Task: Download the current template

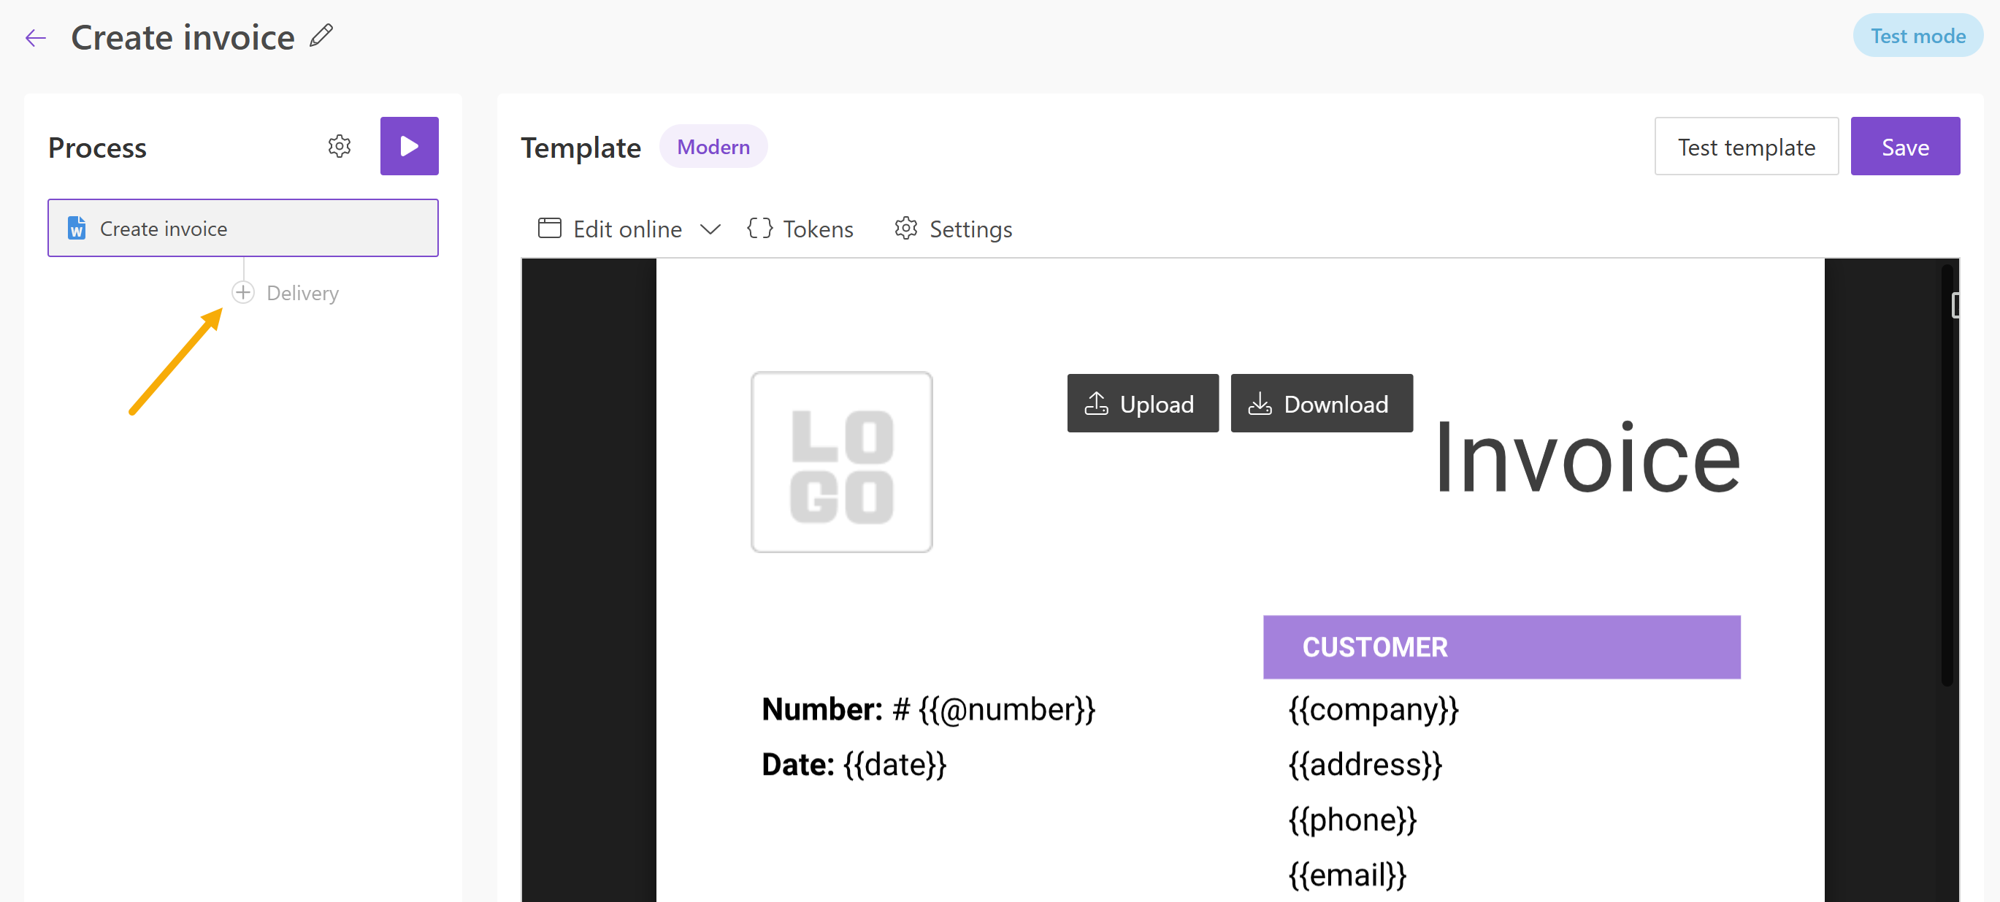Action: [1322, 403]
